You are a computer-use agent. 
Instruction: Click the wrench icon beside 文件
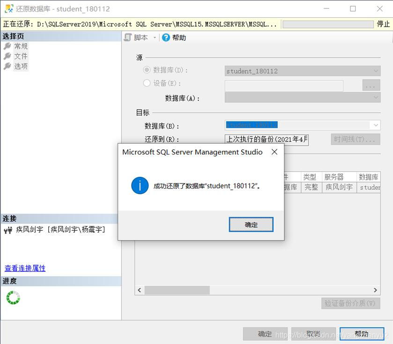tap(7, 56)
